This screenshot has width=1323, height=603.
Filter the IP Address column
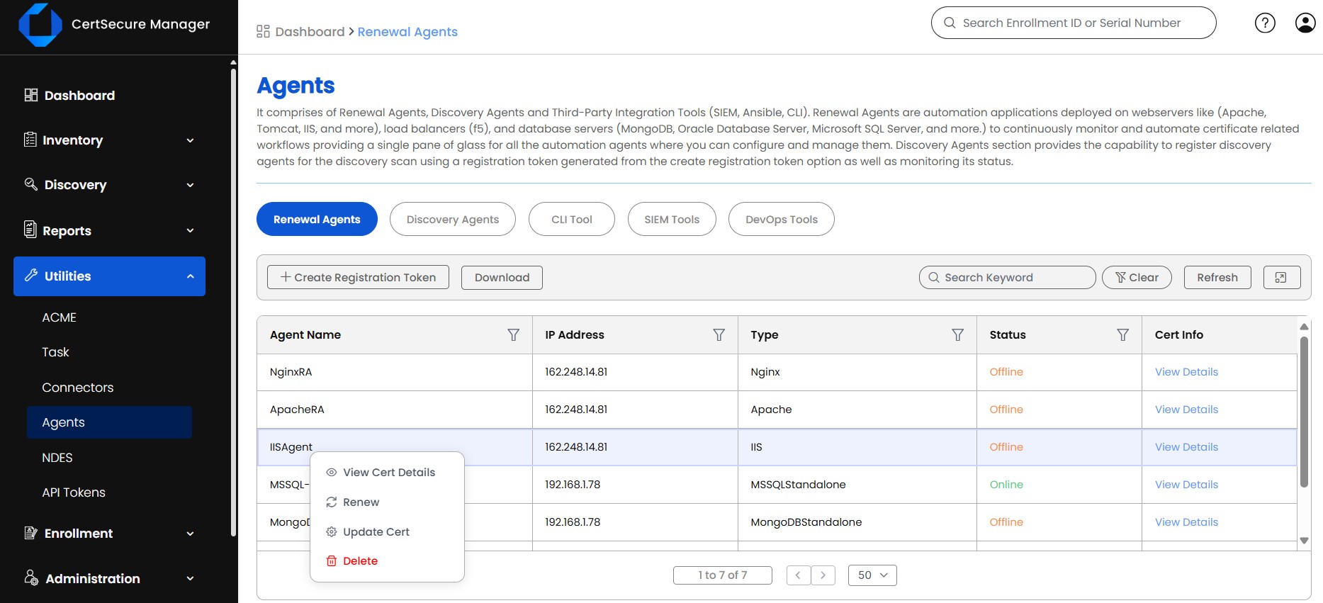(719, 335)
